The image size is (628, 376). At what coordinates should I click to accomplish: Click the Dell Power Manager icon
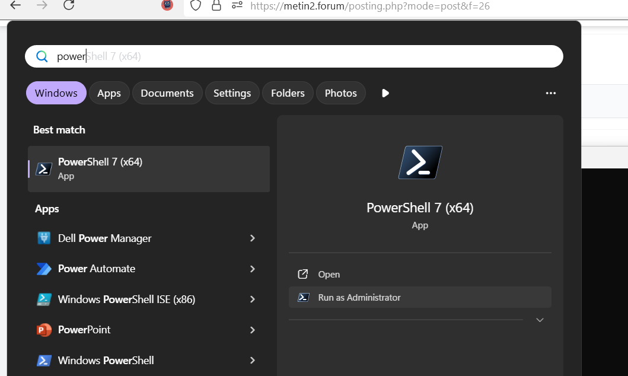pos(44,238)
